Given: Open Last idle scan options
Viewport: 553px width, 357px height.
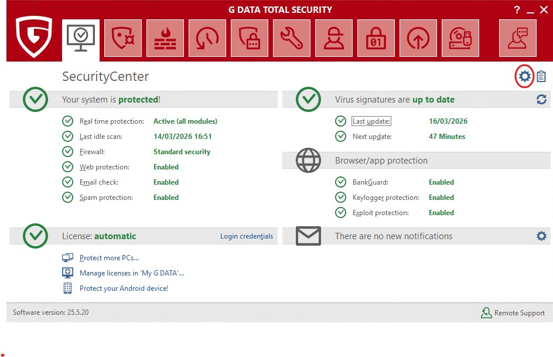Looking at the screenshot, I should (x=101, y=137).
